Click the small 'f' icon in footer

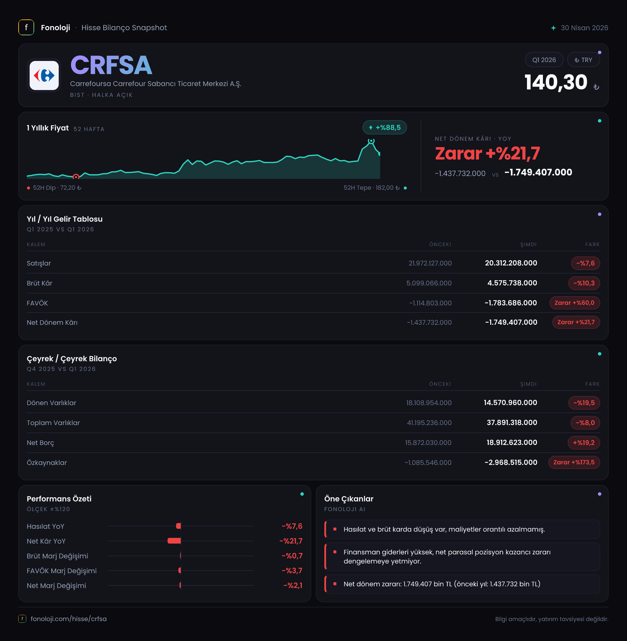click(x=22, y=618)
